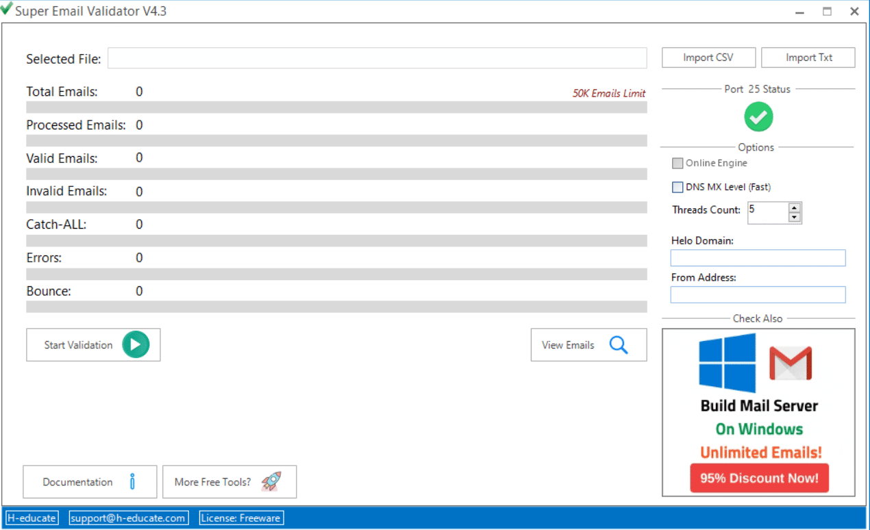The width and height of the screenshot is (870, 530).
Task: Toggle the Online Engine checkbox
Action: [678, 163]
